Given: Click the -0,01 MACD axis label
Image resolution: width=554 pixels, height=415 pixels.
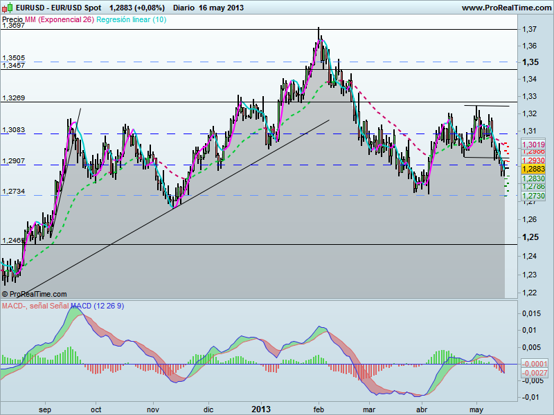Looking at the screenshot, I should (x=529, y=397).
